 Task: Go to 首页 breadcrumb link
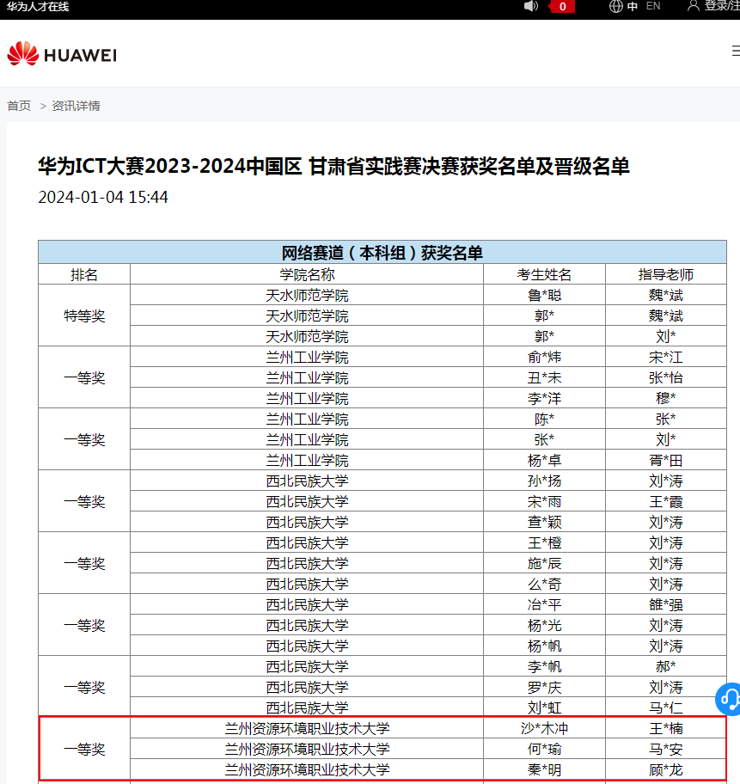coord(19,106)
